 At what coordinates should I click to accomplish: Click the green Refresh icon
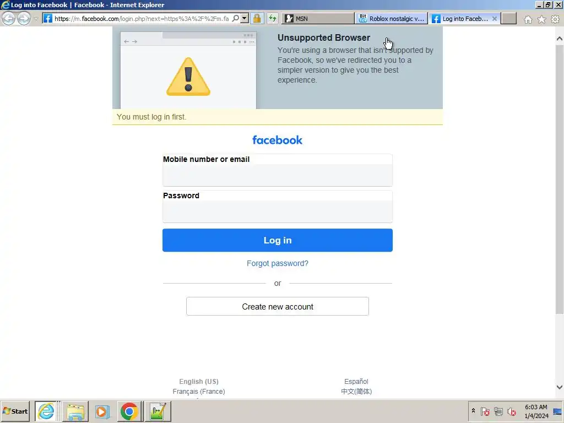point(272,18)
